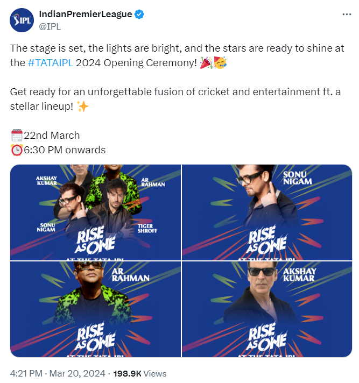
Task: Click the Tiger Shroff label in poster
Action: (x=147, y=229)
